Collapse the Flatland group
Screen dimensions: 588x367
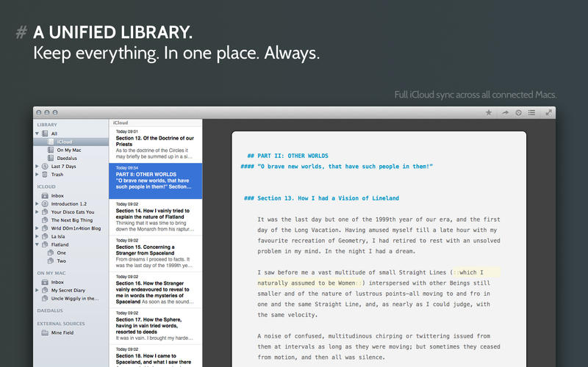(37, 244)
